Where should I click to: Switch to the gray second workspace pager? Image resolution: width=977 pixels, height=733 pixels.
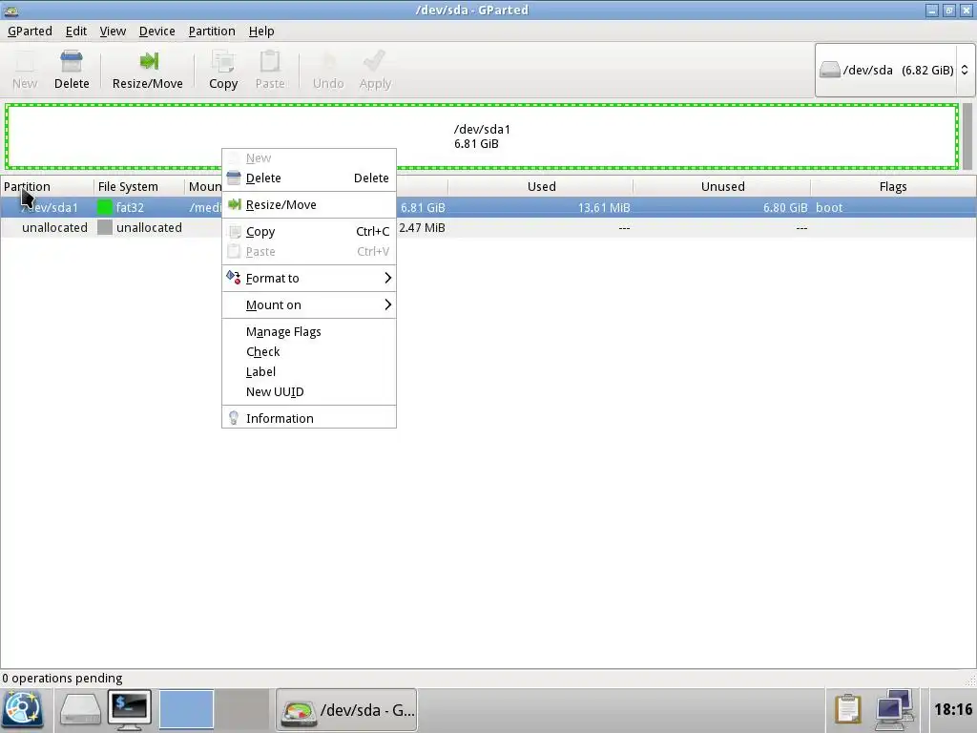click(241, 709)
